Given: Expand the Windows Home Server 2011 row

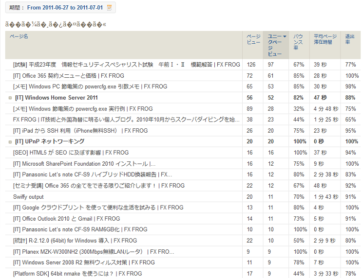Looking at the screenshot, I should click(10, 98).
